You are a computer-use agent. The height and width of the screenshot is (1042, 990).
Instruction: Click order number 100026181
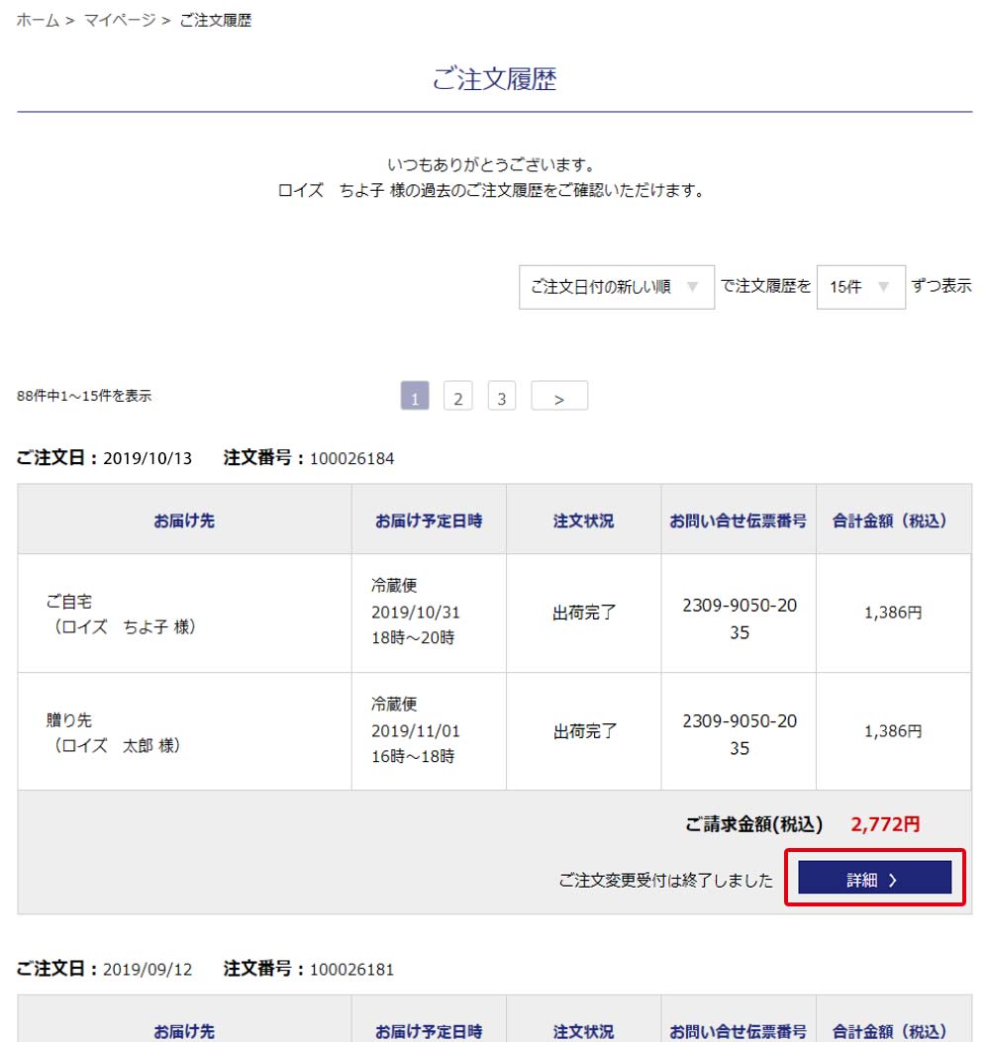pyautogui.click(x=351, y=970)
